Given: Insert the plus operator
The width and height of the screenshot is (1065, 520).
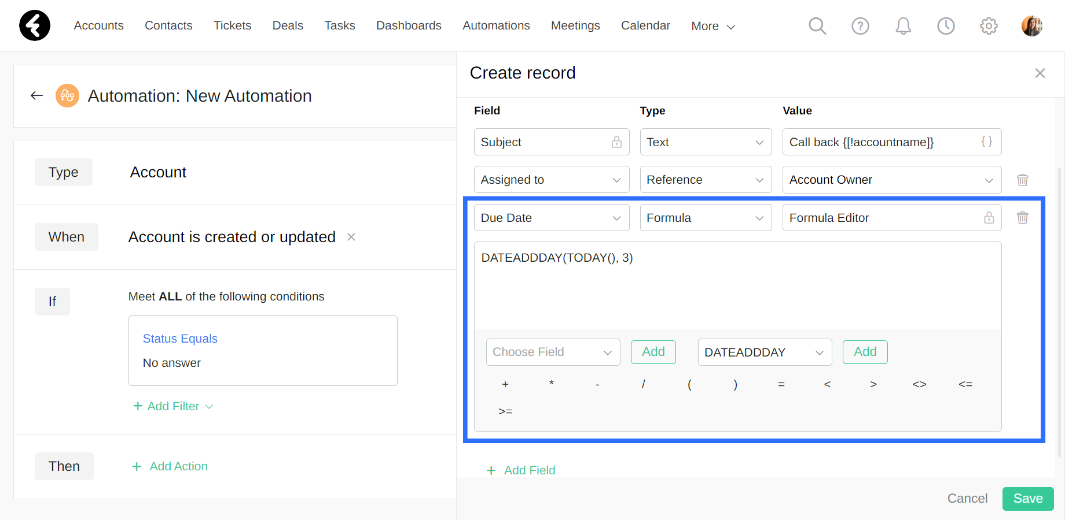Looking at the screenshot, I should tap(505, 384).
